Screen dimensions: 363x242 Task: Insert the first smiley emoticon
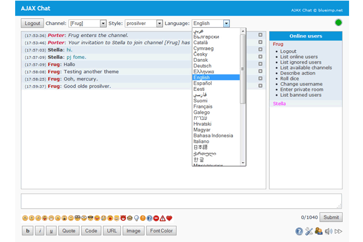[25, 218]
